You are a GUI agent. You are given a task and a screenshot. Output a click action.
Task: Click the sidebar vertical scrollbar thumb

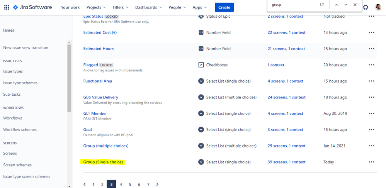tap(69, 78)
